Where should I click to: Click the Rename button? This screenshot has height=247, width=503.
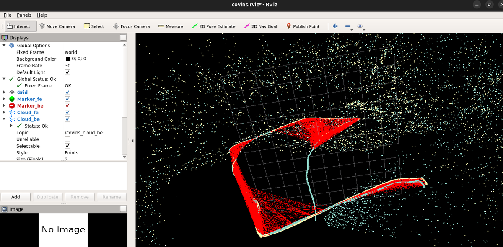point(112,197)
